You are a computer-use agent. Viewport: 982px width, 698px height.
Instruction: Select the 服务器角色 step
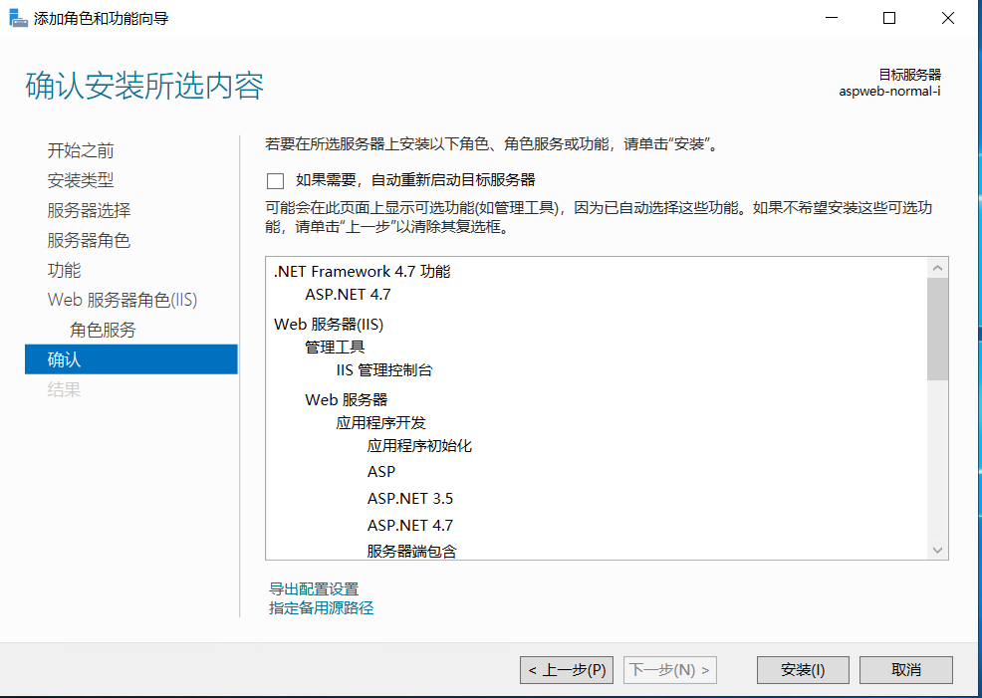pos(89,240)
